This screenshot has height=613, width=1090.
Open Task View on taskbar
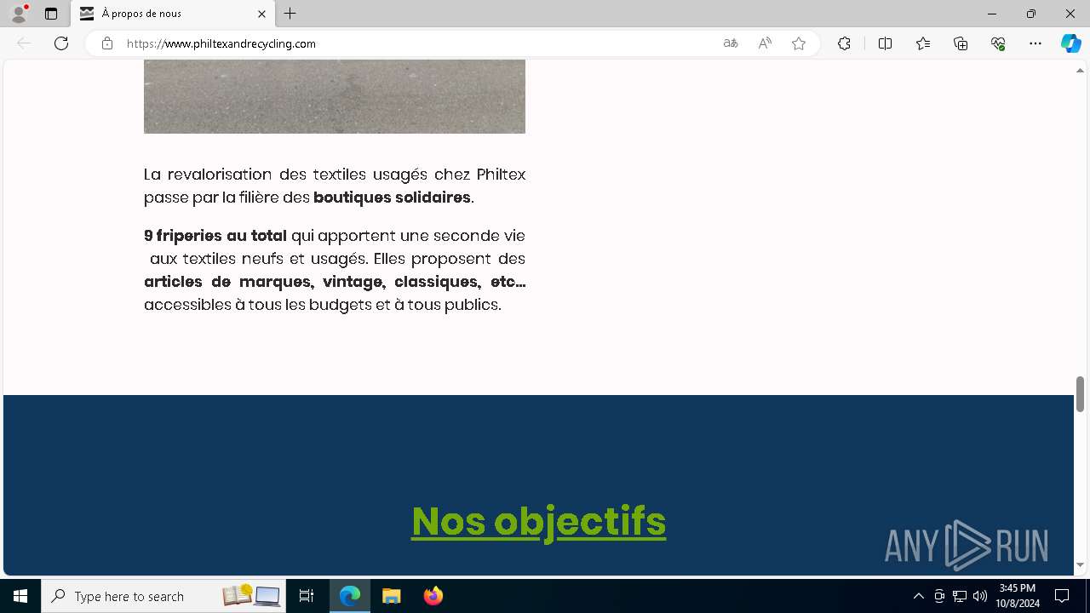coord(307,596)
